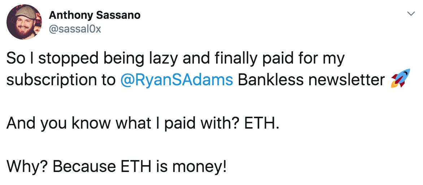Click the word "Why?" in last line
Screen dimensions: 423x185
27,167
